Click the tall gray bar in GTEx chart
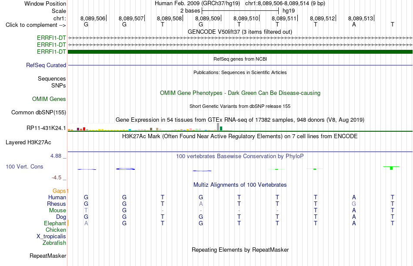This screenshot has height=266, width=413. [x=218, y=127]
